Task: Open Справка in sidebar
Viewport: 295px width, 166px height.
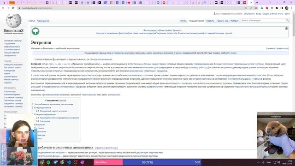Action: pos(8,83)
